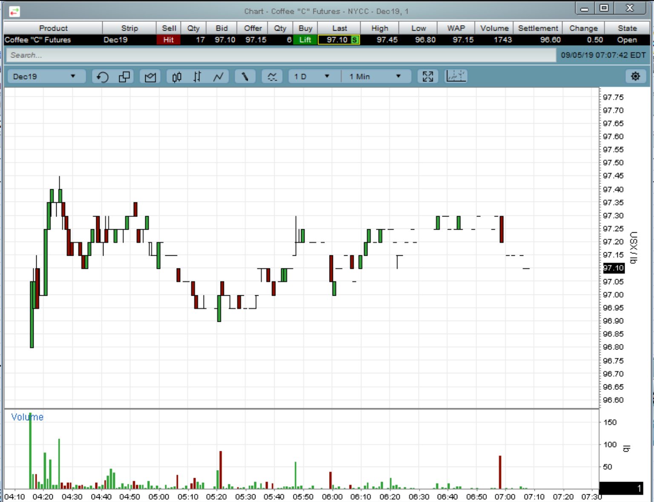Expand chart to full screen
This screenshot has width=654, height=502.
click(427, 77)
